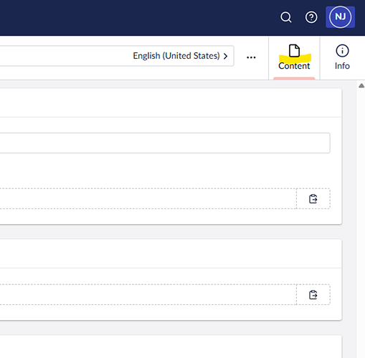Click the Content tab page icon

(294, 51)
